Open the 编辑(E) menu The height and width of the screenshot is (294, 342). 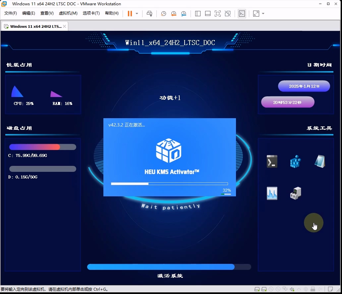tap(28, 13)
